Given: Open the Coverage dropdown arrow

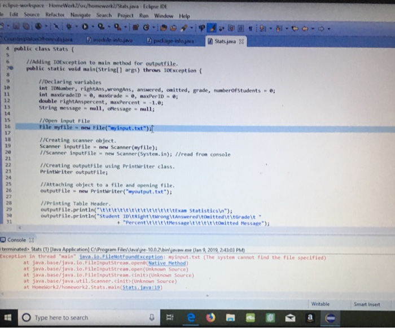Looking at the screenshot, I should click(x=109, y=27).
